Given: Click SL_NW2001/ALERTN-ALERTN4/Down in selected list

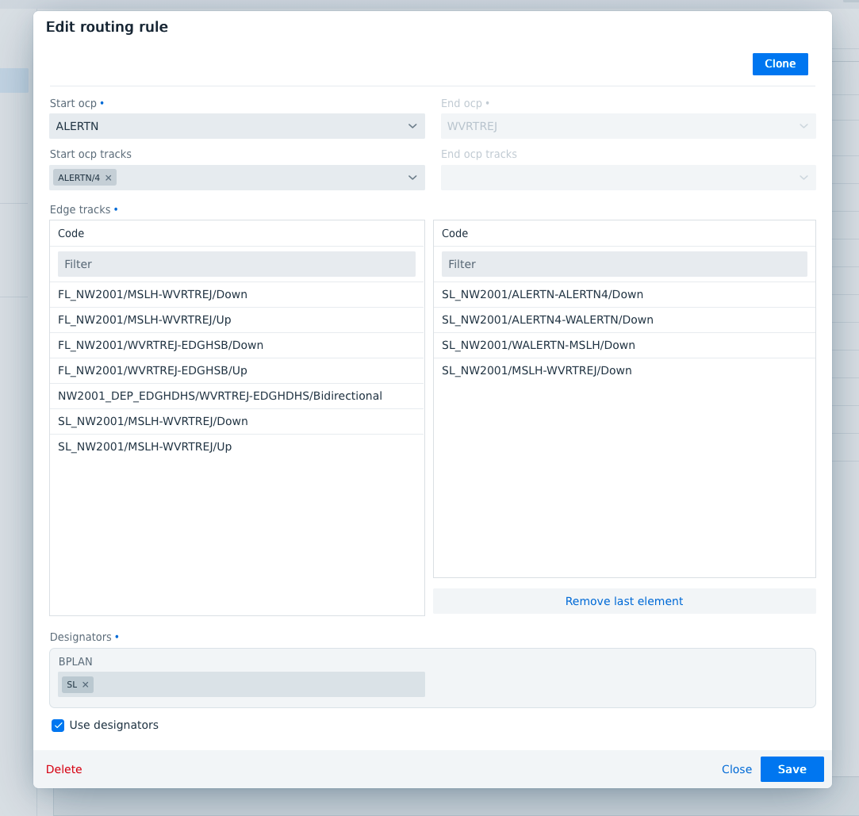Looking at the screenshot, I should click(x=624, y=295).
